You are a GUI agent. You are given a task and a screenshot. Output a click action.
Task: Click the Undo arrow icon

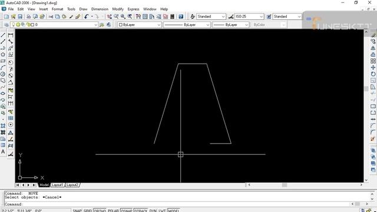coord(87,16)
